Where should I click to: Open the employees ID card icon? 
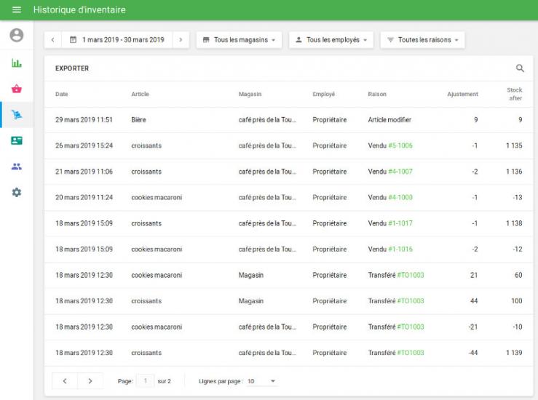coord(17,140)
